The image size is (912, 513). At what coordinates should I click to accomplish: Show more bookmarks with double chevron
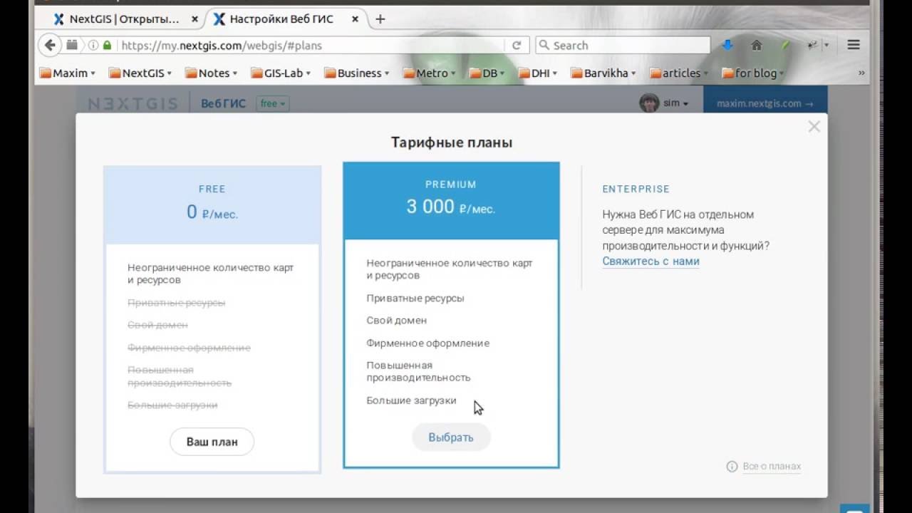861,73
